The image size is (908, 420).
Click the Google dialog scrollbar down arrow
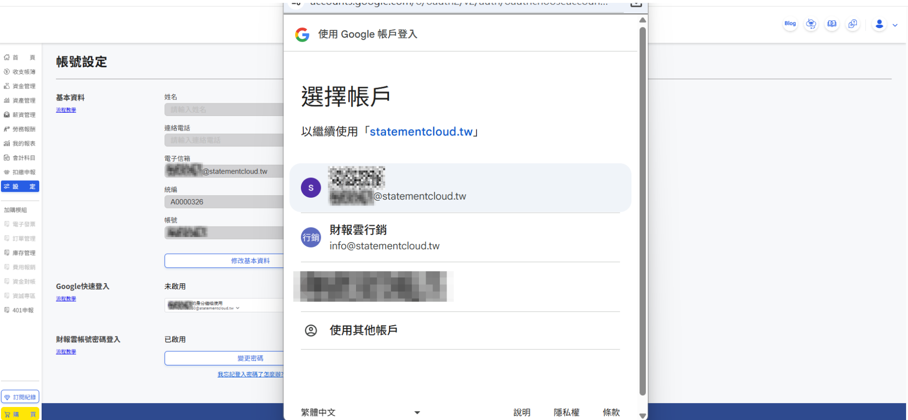(642, 416)
